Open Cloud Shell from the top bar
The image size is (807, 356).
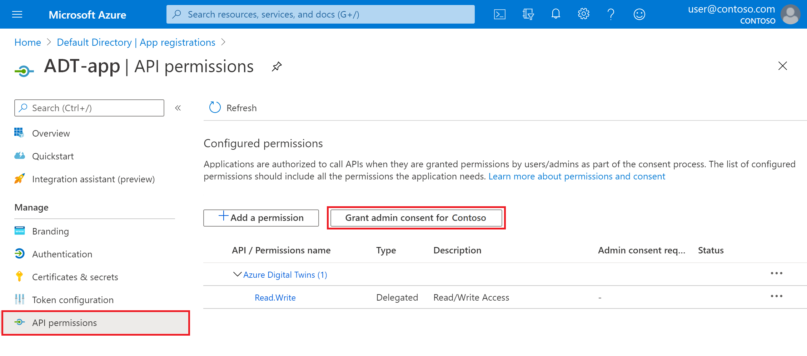pyautogui.click(x=499, y=14)
